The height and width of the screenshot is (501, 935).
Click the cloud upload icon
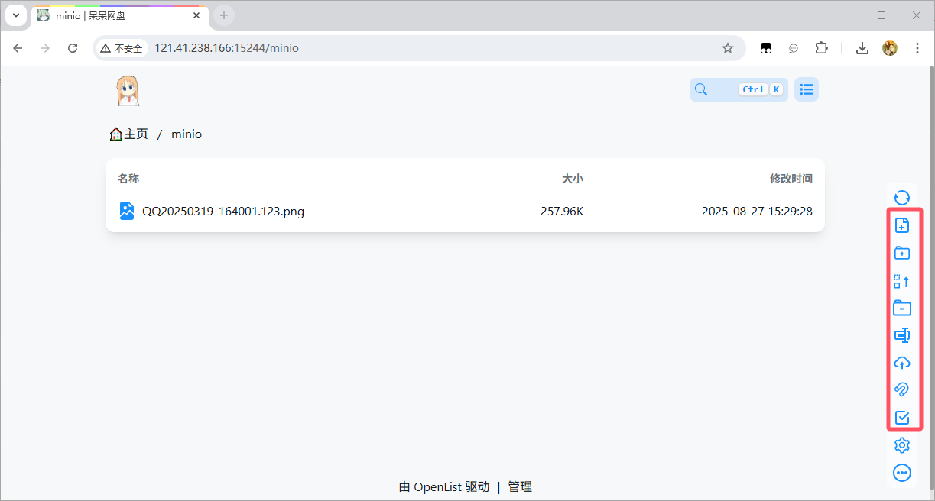(x=902, y=363)
